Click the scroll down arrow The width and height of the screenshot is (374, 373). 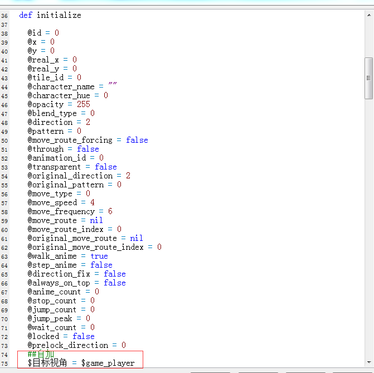(x=369, y=362)
